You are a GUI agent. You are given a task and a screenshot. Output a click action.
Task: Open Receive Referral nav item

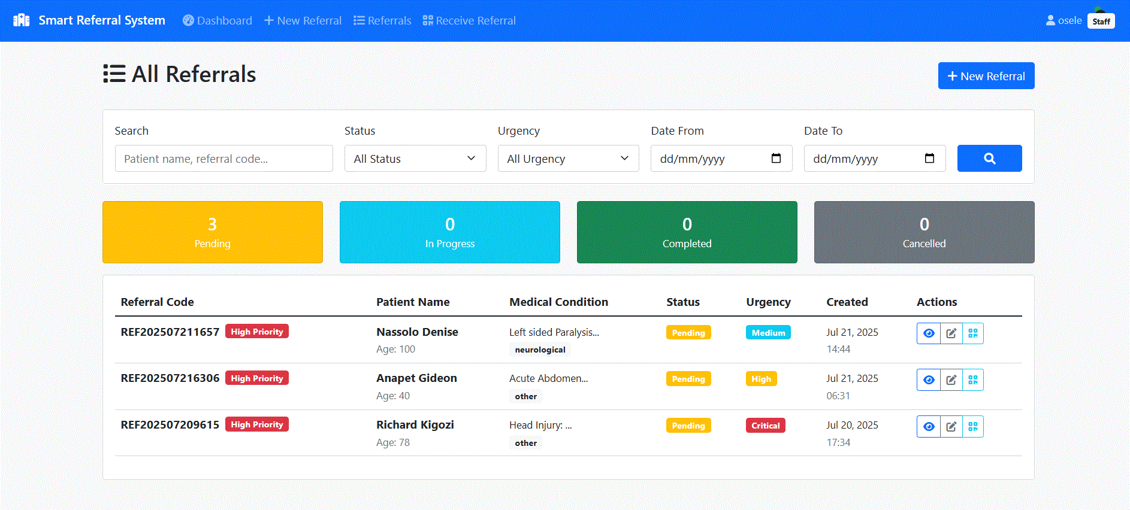pyautogui.click(x=469, y=20)
